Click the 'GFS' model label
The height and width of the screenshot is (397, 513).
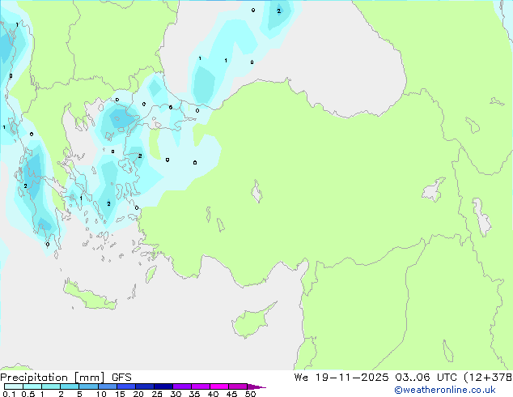121,378
